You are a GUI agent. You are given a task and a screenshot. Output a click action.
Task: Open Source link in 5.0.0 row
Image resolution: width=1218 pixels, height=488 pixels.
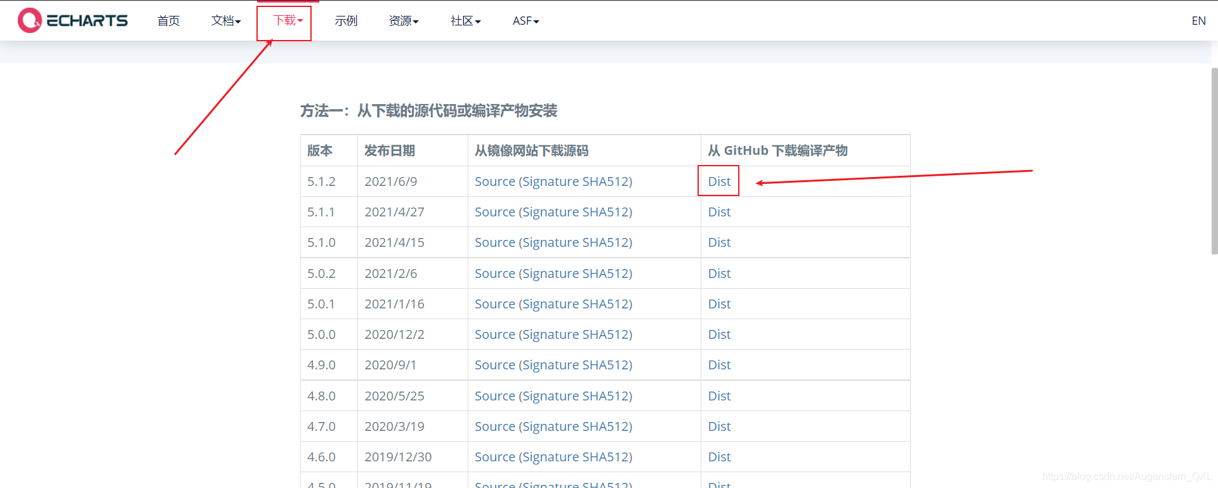pos(495,334)
